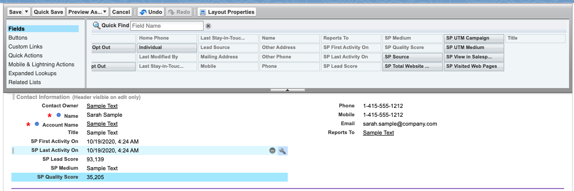
Task: Select Expanded Lookups palette category
Action: tap(32, 73)
